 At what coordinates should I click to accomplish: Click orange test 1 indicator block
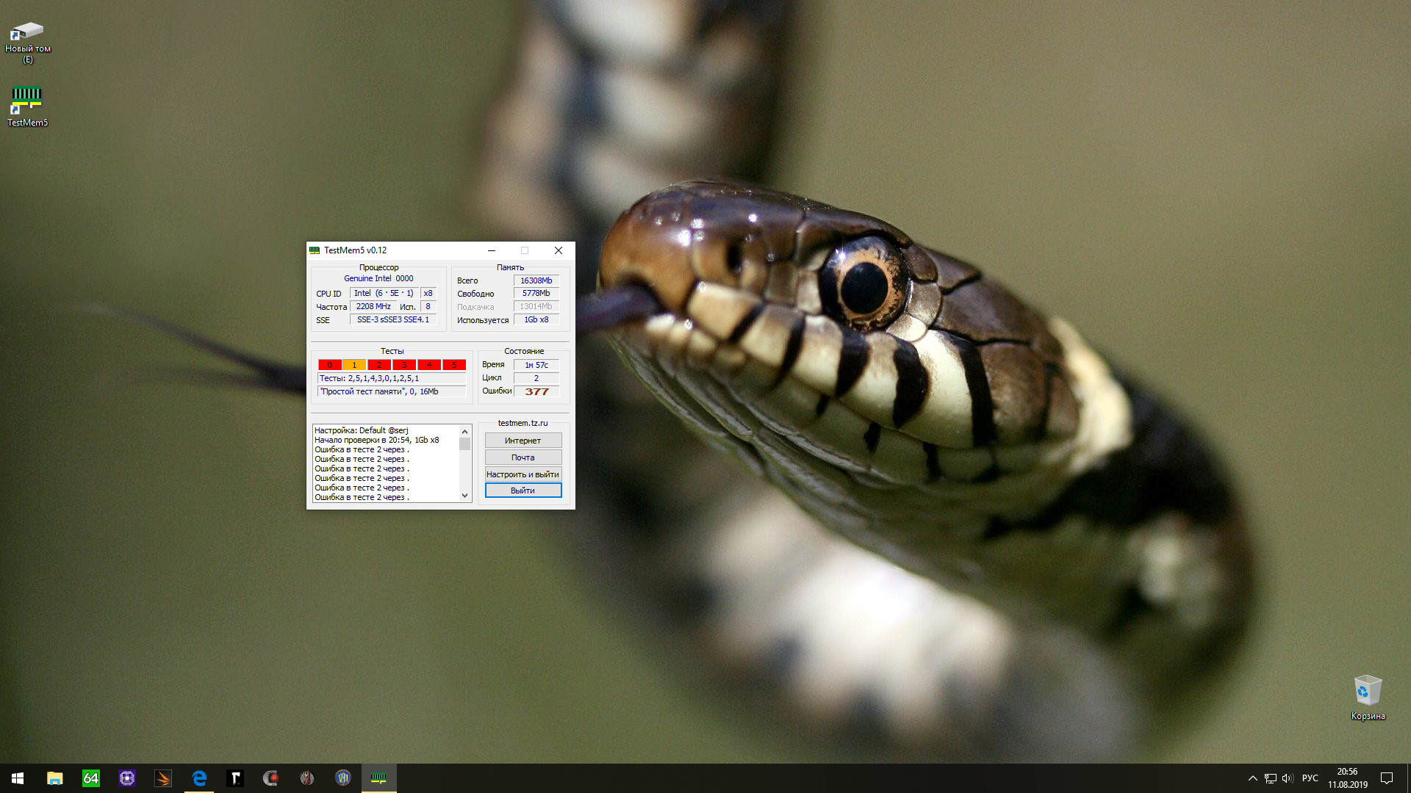pos(354,365)
